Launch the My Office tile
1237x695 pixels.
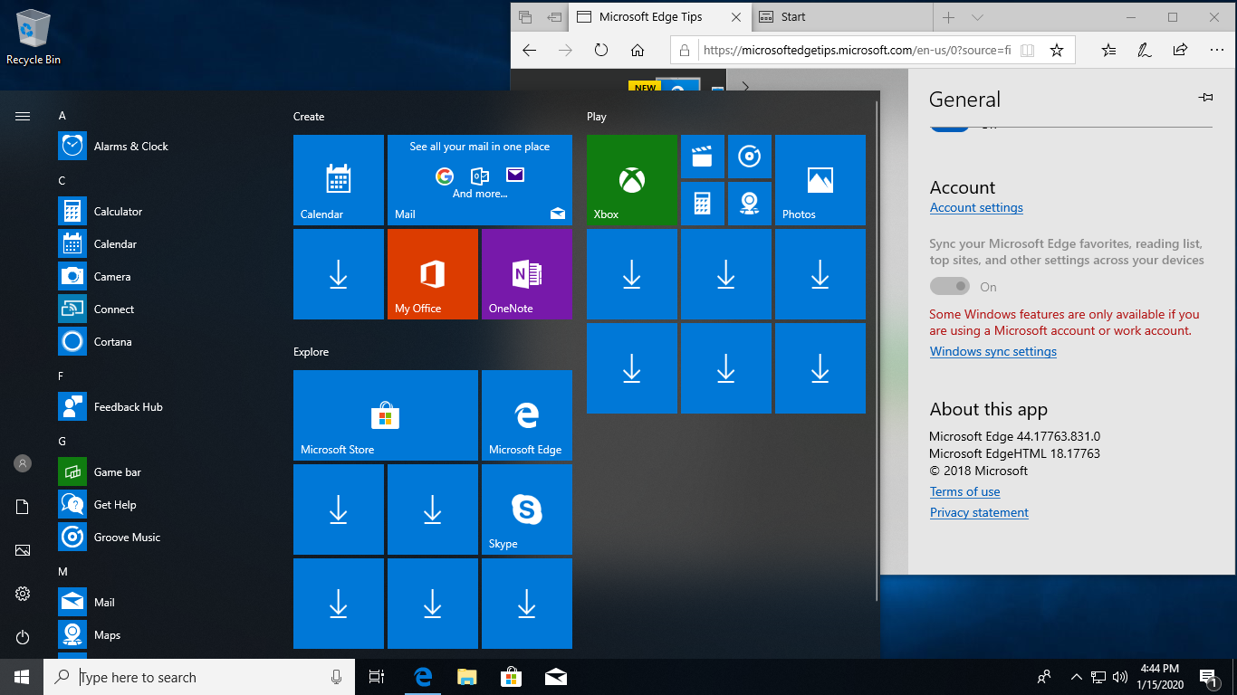click(433, 274)
